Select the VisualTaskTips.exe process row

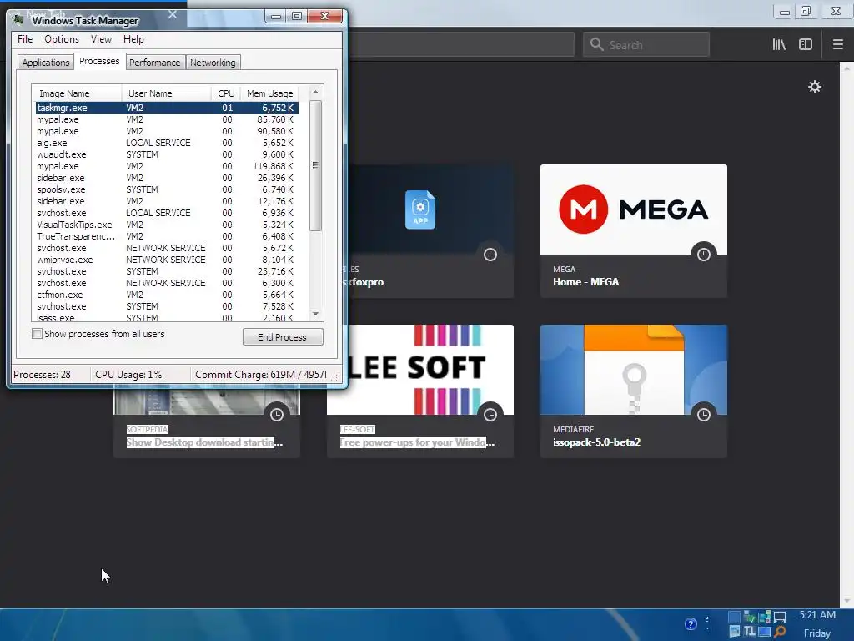pyautogui.click(x=167, y=225)
